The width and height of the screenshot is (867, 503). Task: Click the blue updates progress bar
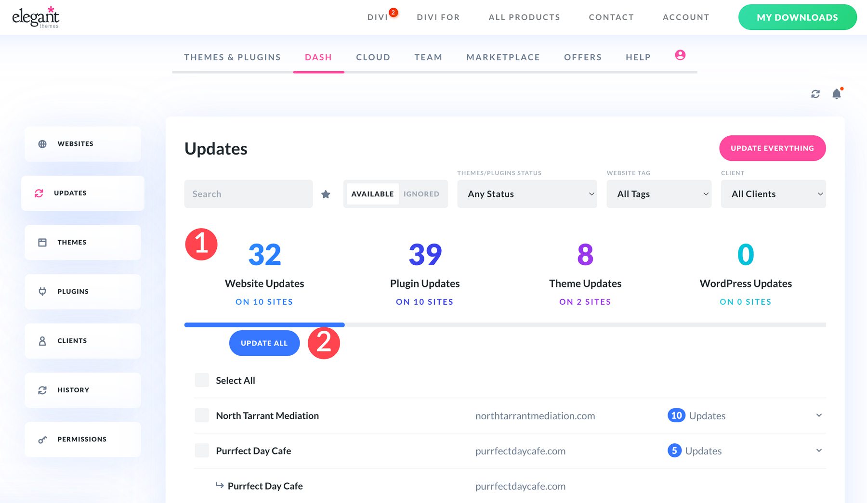click(x=264, y=325)
